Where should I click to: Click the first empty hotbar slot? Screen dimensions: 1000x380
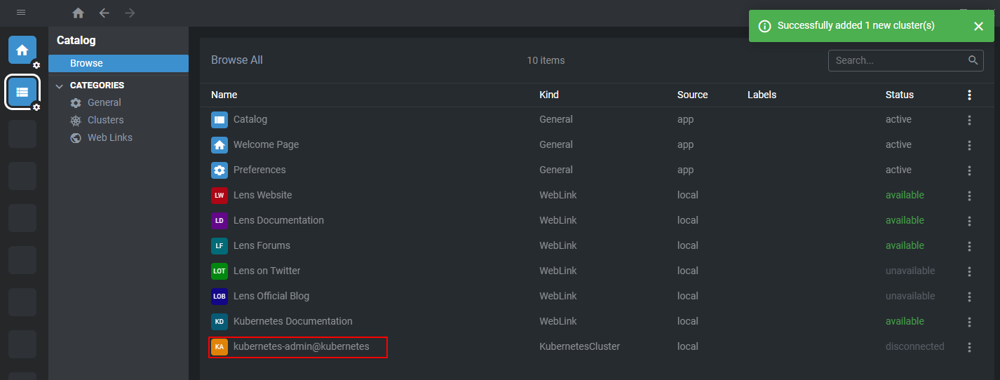(22, 134)
